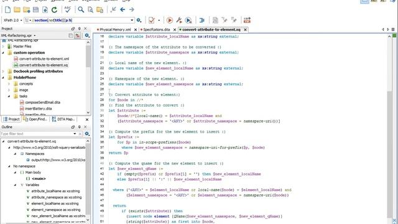Collapse the tasks folder

(9, 96)
